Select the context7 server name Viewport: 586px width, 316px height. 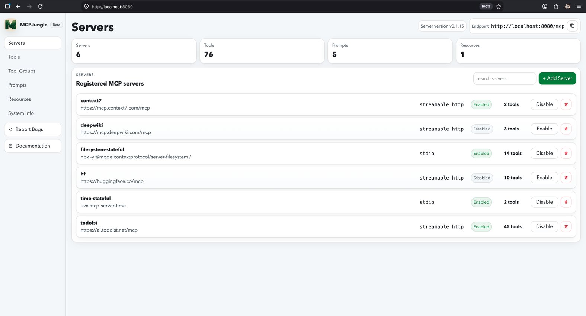coord(91,101)
